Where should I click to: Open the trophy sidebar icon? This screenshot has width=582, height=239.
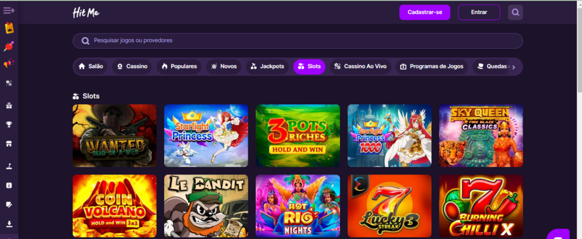tap(9, 125)
